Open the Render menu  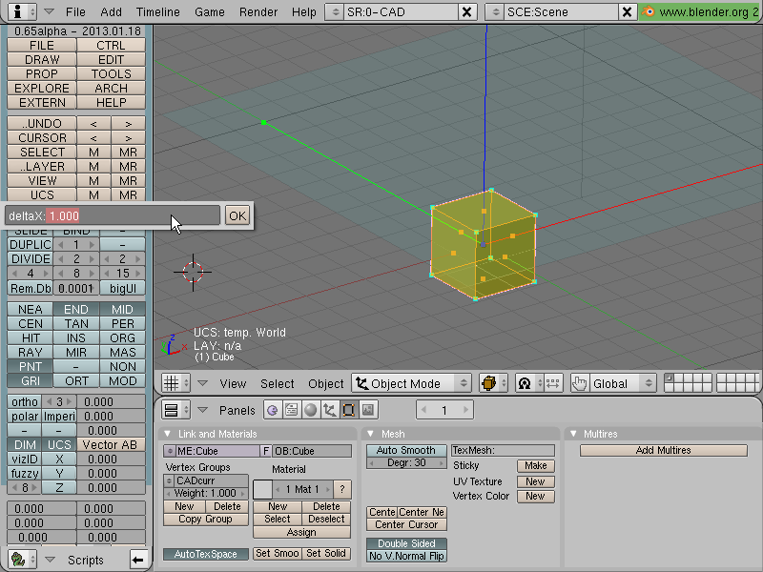[x=258, y=11]
